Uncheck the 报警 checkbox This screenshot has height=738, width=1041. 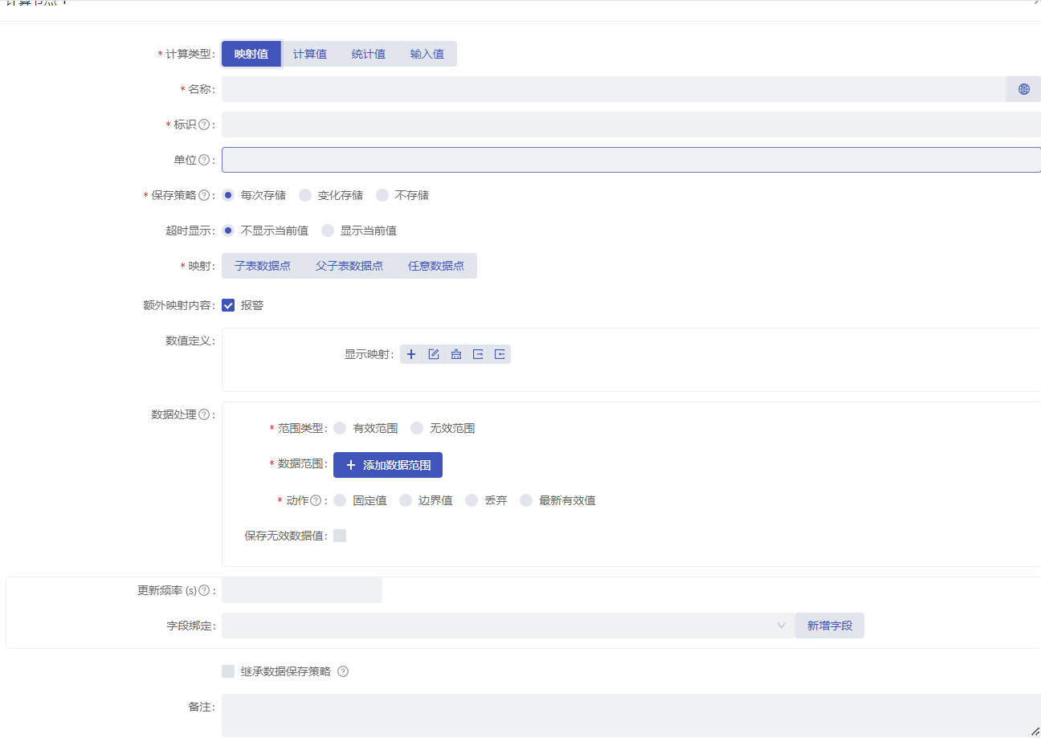pyautogui.click(x=228, y=305)
